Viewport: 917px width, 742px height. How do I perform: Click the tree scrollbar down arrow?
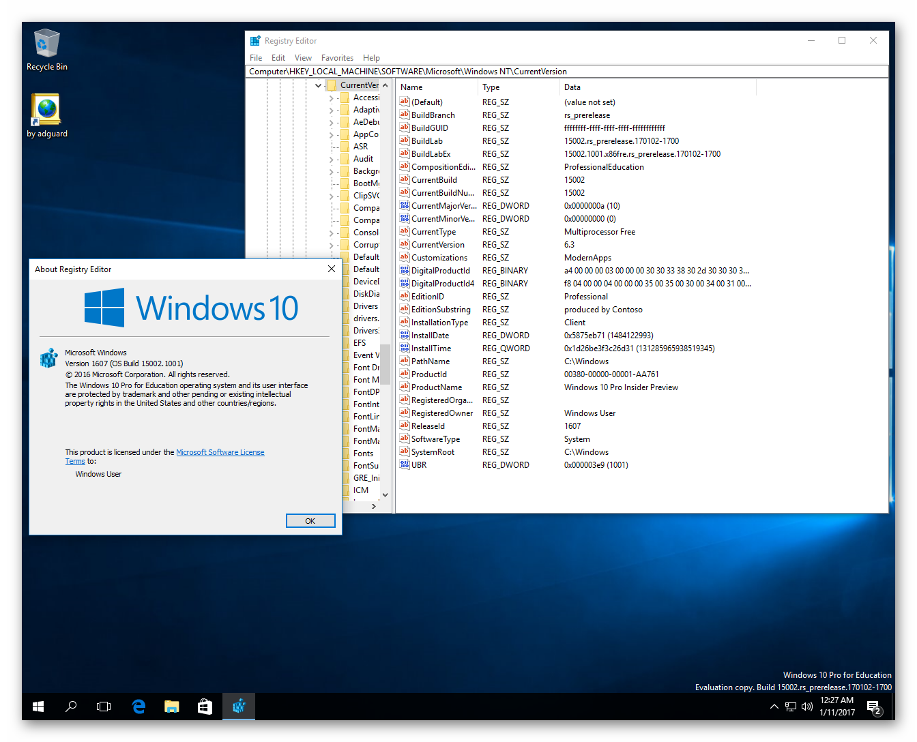(385, 495)
